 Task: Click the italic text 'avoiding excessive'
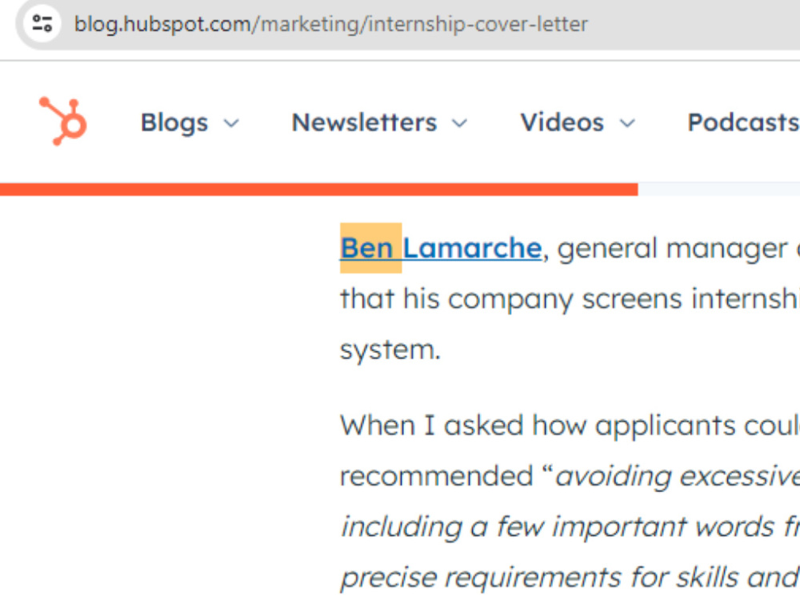pos(677,477)
